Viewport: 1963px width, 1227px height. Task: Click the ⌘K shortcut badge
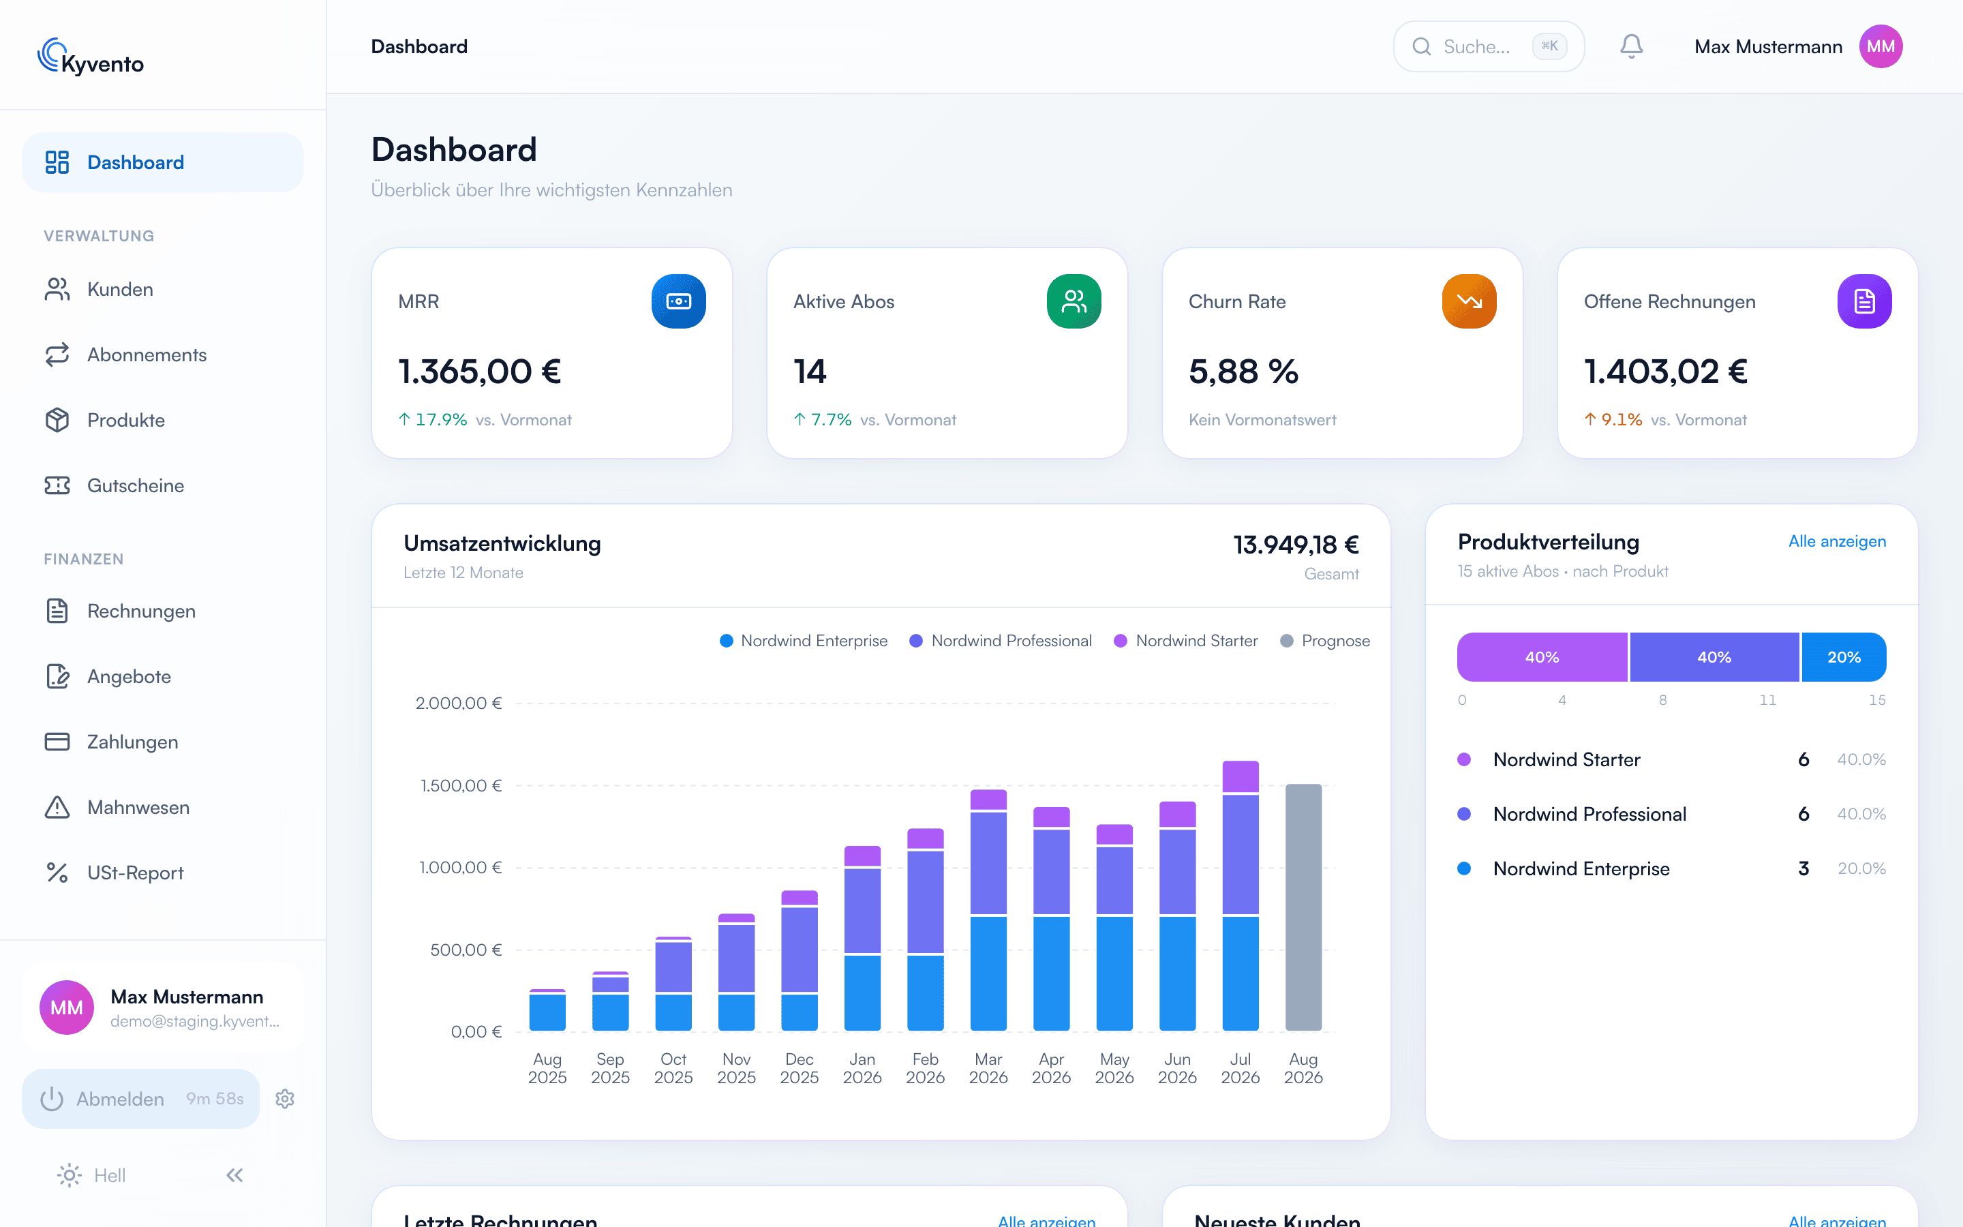coord(1549,46)
